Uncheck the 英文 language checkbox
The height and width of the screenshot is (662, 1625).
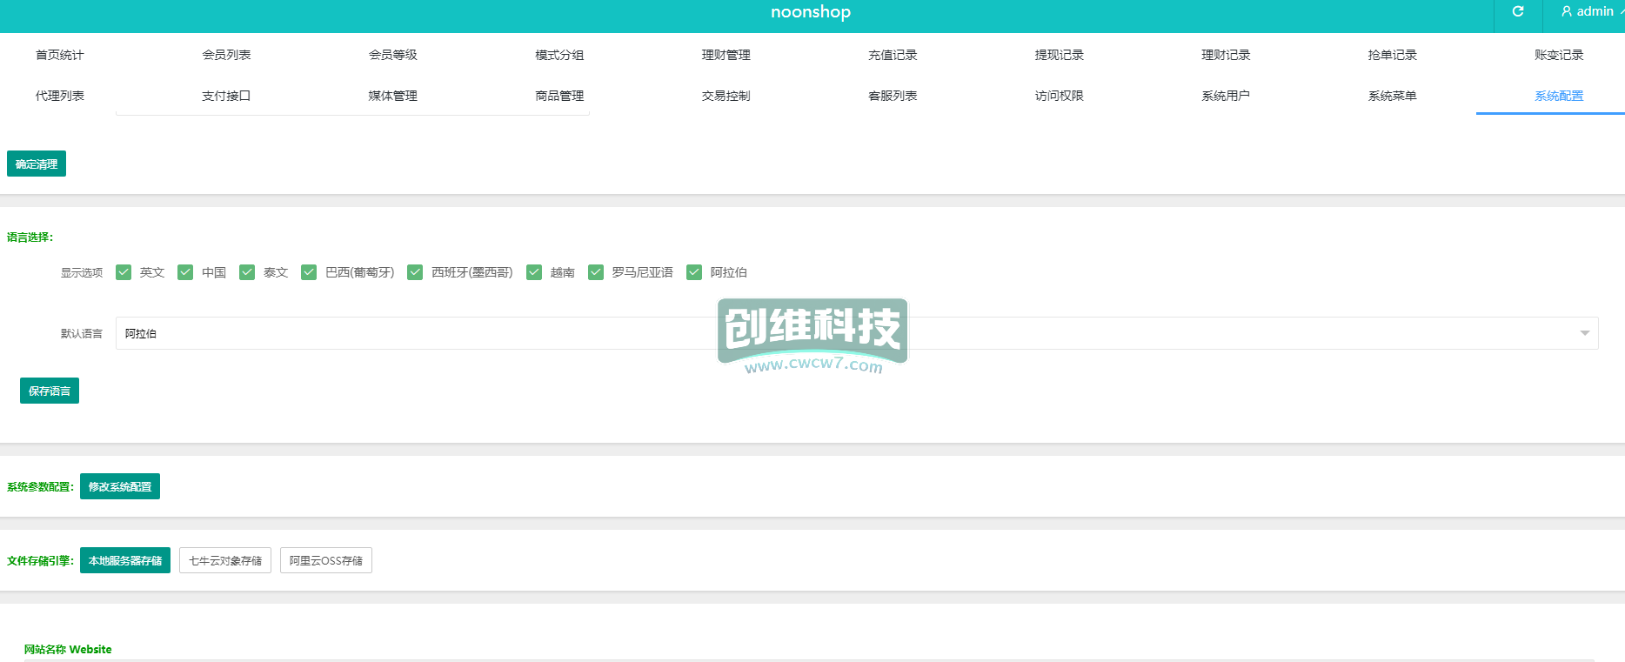pyautogui.click(x=124, y=272)
